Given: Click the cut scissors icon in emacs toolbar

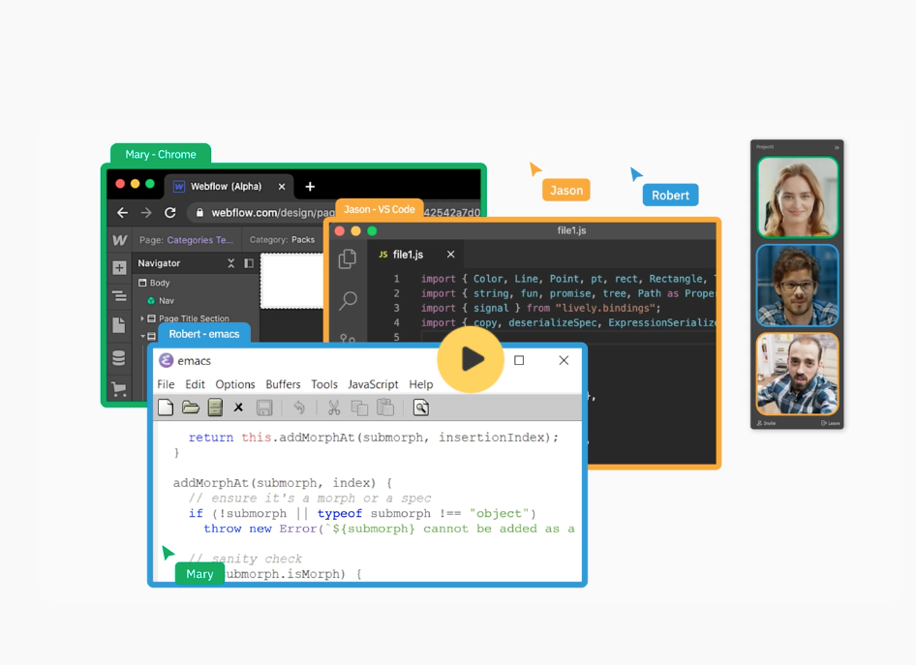Looking at the screenshot, I should pos(334,408).
